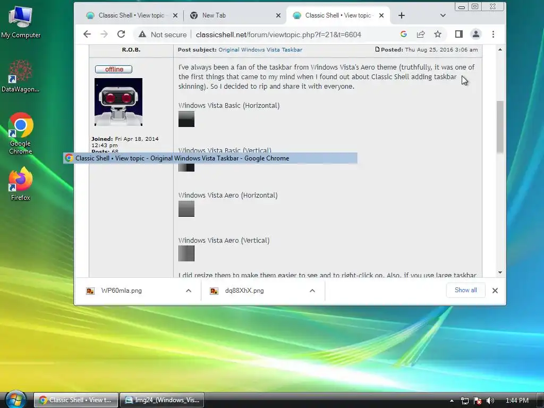Bookmark this page with the star icon

(438, 34)
